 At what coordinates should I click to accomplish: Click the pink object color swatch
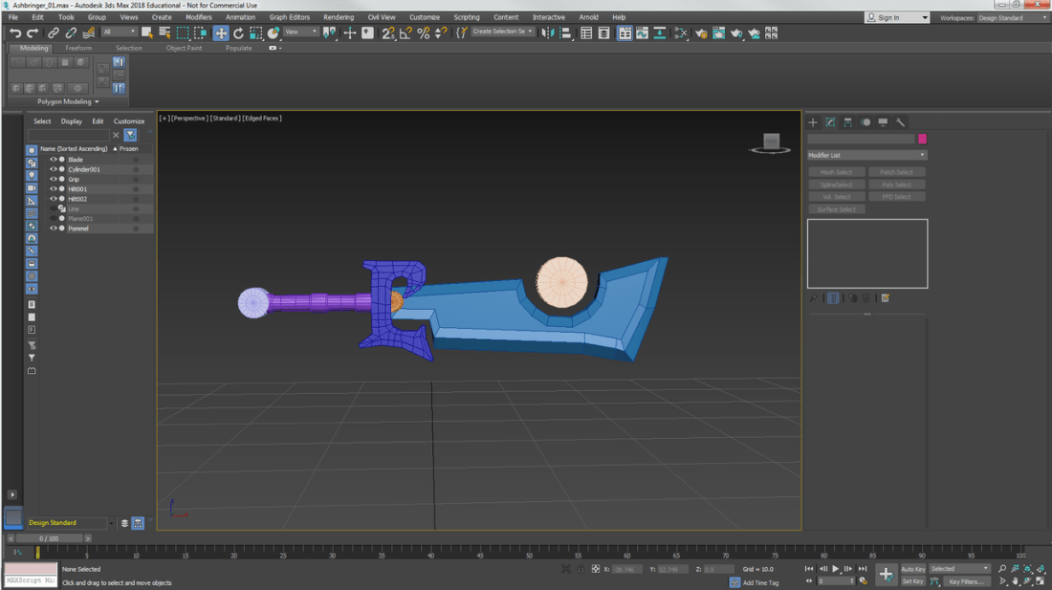[922, 140]
